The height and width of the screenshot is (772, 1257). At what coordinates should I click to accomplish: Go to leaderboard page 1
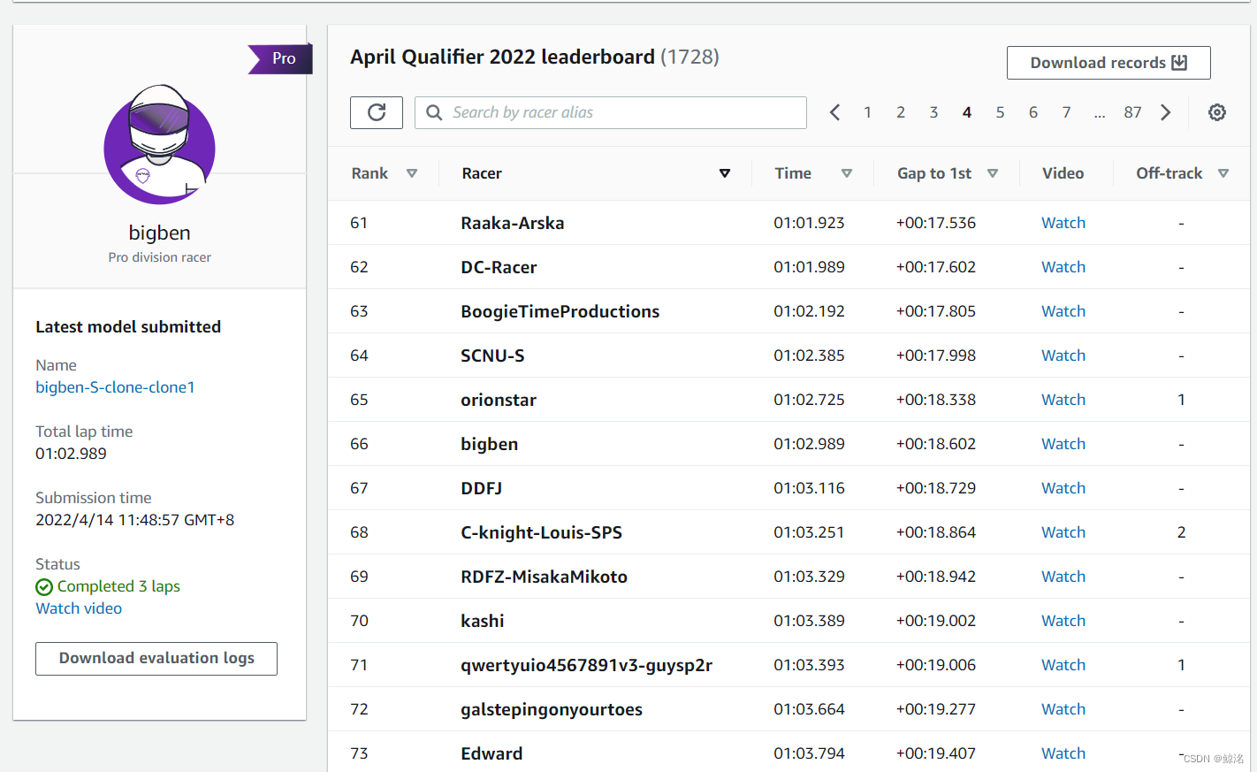[x=868, y=112]
